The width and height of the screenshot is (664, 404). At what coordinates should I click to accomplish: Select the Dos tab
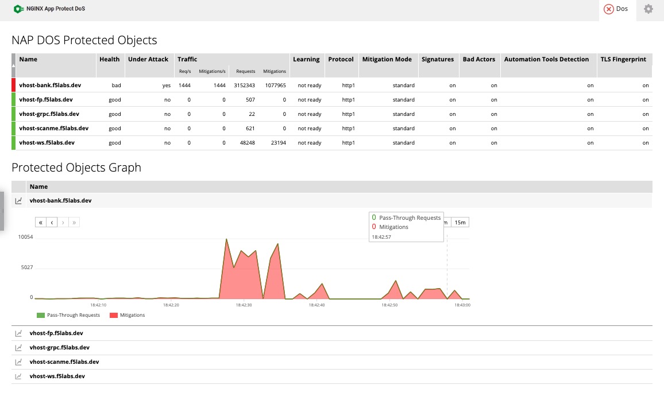(617, 9)
